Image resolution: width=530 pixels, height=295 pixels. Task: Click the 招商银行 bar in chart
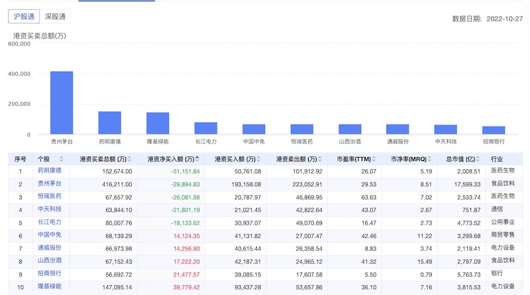(x=493, y=130)
